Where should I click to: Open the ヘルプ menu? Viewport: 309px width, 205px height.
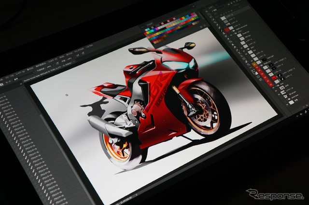click(89, 46)
